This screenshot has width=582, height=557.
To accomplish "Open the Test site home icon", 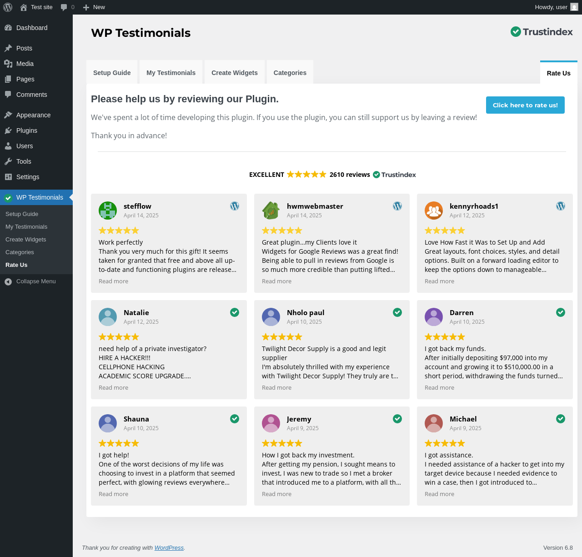I will [24, 7].
